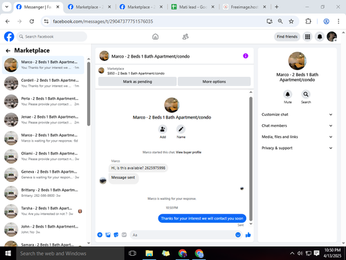Go back using the Marketplace back arrow
The image size is (346, 260).
8,51
